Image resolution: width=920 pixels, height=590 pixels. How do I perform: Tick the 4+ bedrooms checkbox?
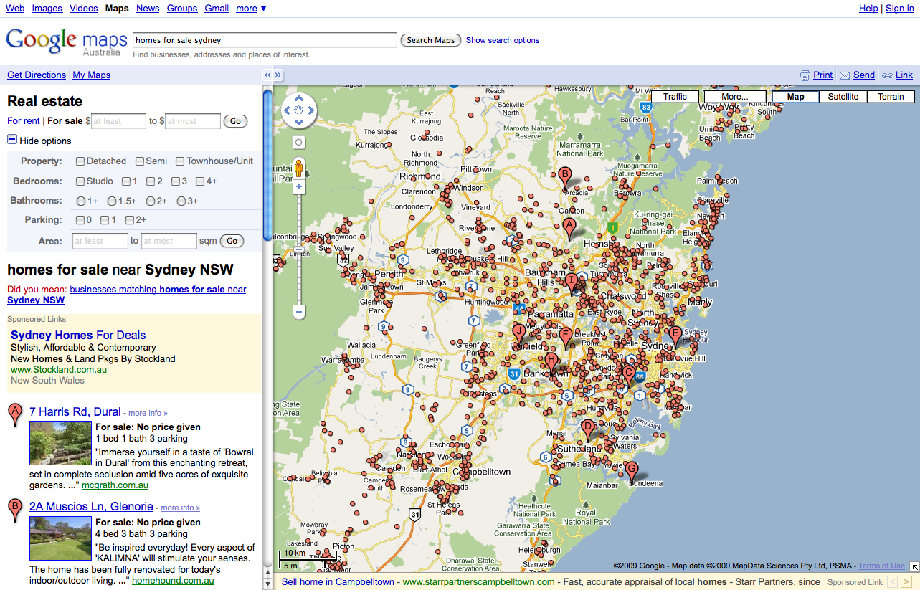[x=200, y=181]
